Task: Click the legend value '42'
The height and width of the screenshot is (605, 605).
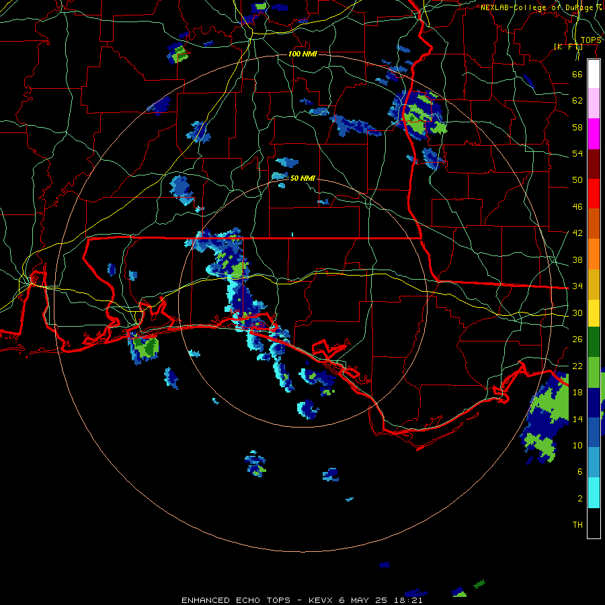Action: 577,233
